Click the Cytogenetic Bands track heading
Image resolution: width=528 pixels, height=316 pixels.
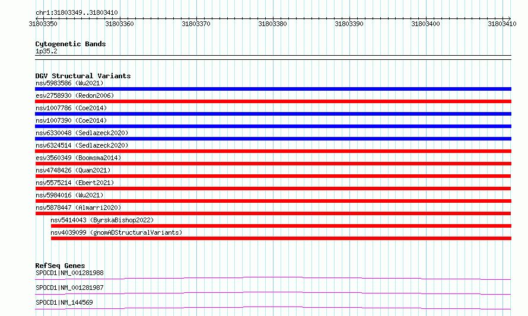pos(71,44)
